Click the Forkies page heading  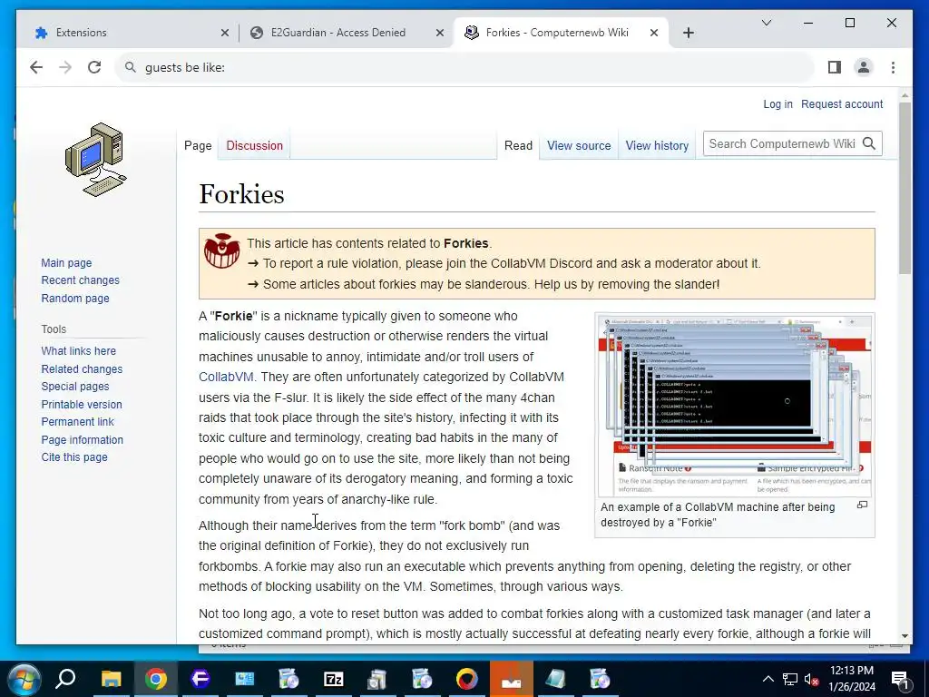[241, 194]
